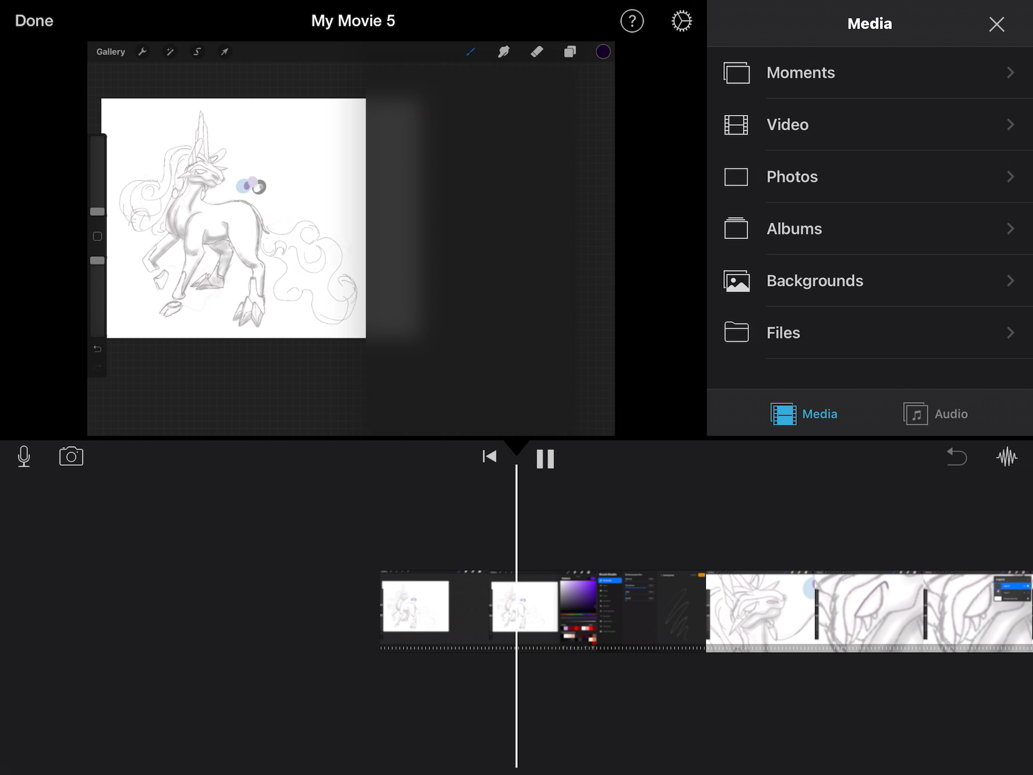
Task: Click the Photos rectangle icon
Action: click(736, 177)
